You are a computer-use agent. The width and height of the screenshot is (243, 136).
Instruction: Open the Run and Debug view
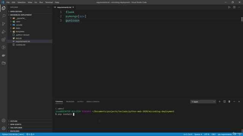tap(3, 32)
